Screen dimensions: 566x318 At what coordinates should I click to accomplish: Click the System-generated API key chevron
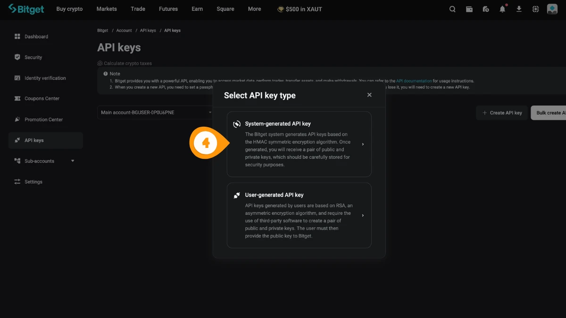[363, 144]
